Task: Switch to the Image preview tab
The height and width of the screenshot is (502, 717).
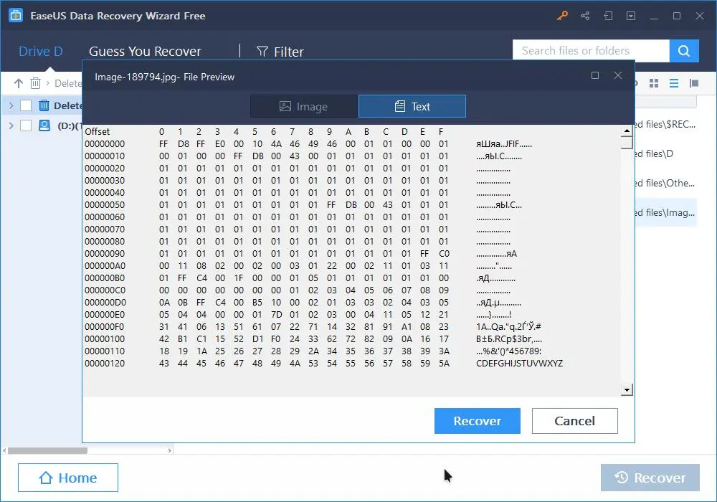Action: click(x=304, y=107)
